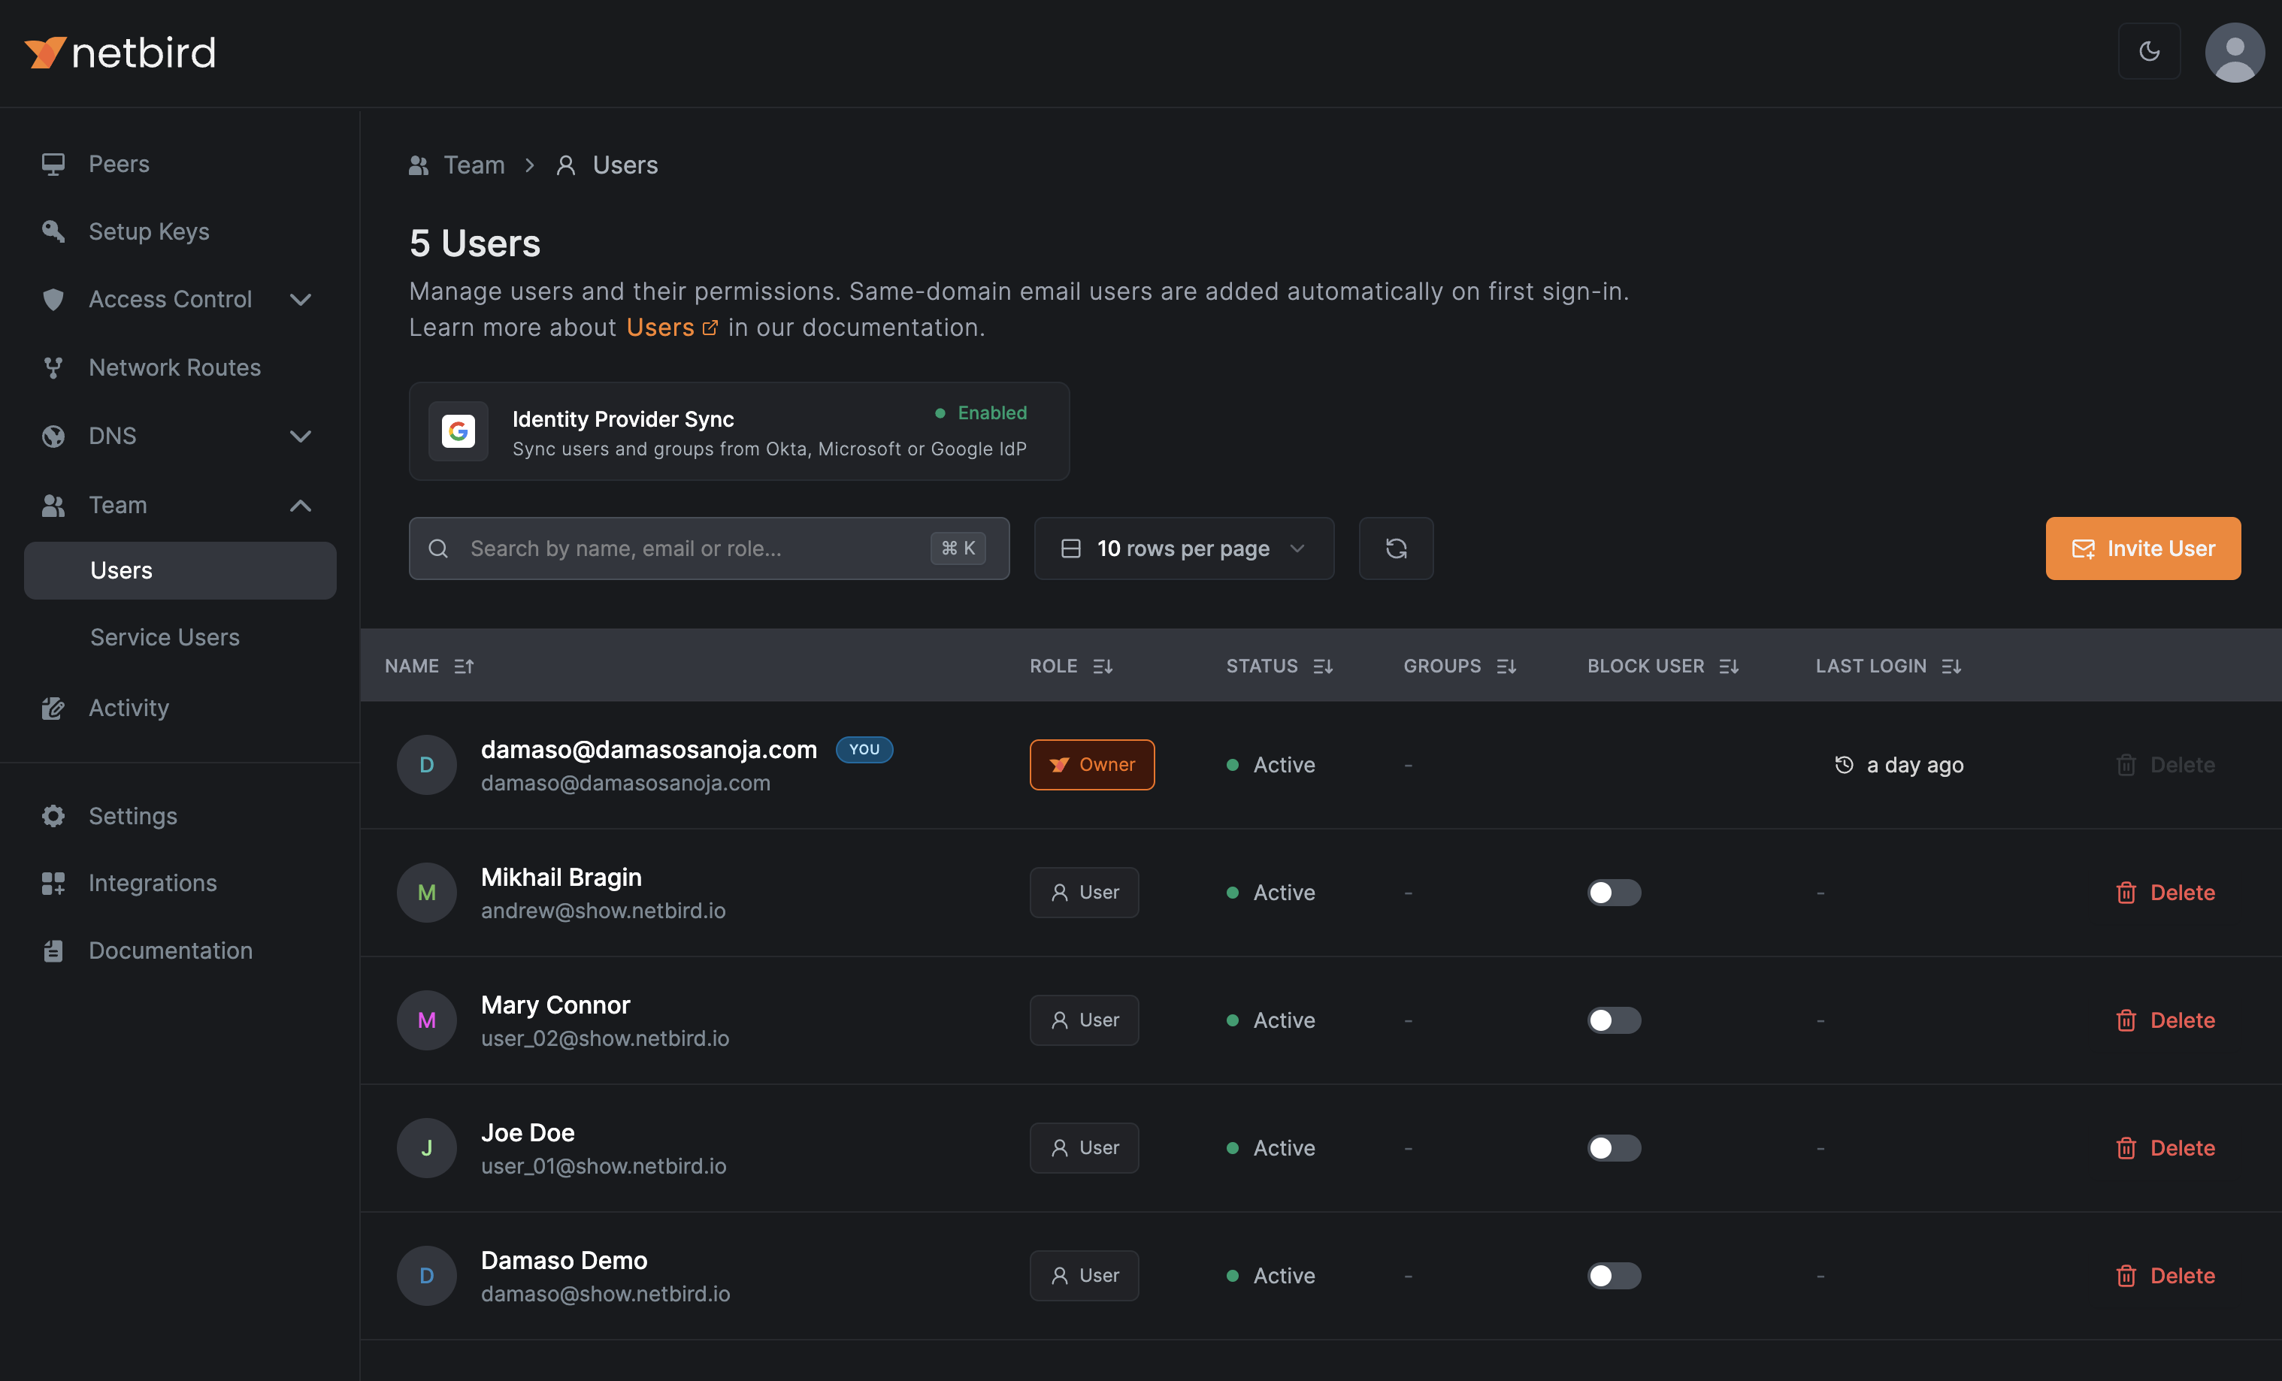The height and width of the screenshot is (1381, 2282).
Task: Click the DNS sidebar icon
Action: coord(56,435)
